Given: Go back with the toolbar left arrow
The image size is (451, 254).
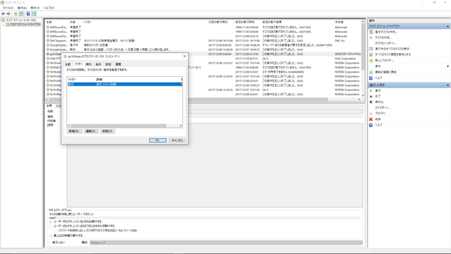Looking at the screenshot, I should coord(3,14).
